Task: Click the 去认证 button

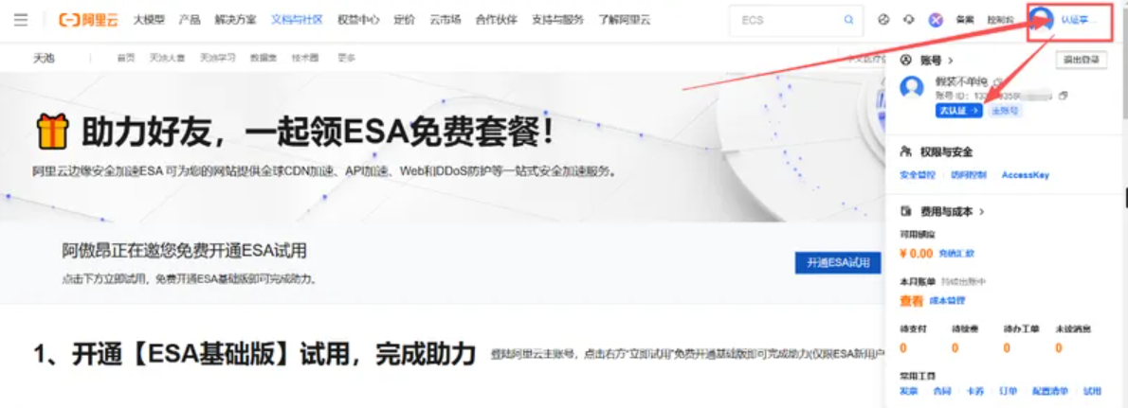Action: click(x=958, y=111)
